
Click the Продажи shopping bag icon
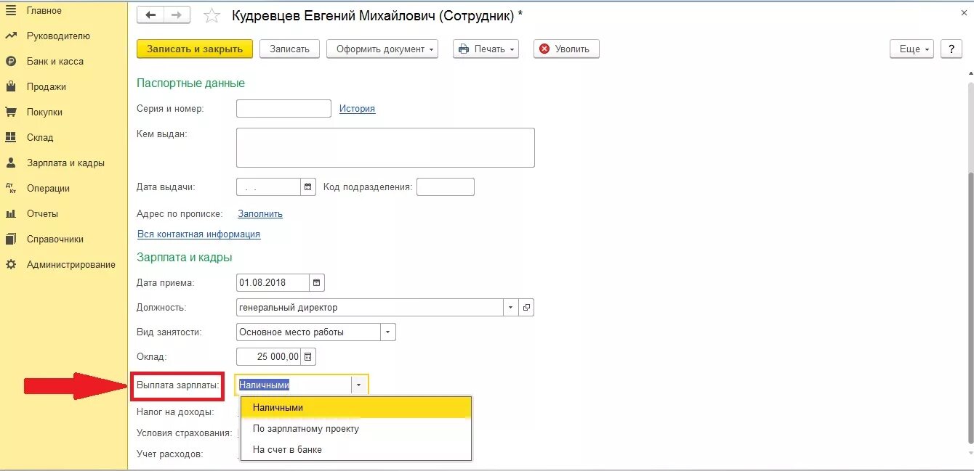pyautogui.click(x=10, y=86)
